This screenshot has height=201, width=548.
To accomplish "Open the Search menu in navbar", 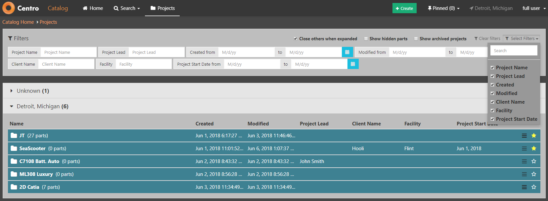I will pos(127,8).
